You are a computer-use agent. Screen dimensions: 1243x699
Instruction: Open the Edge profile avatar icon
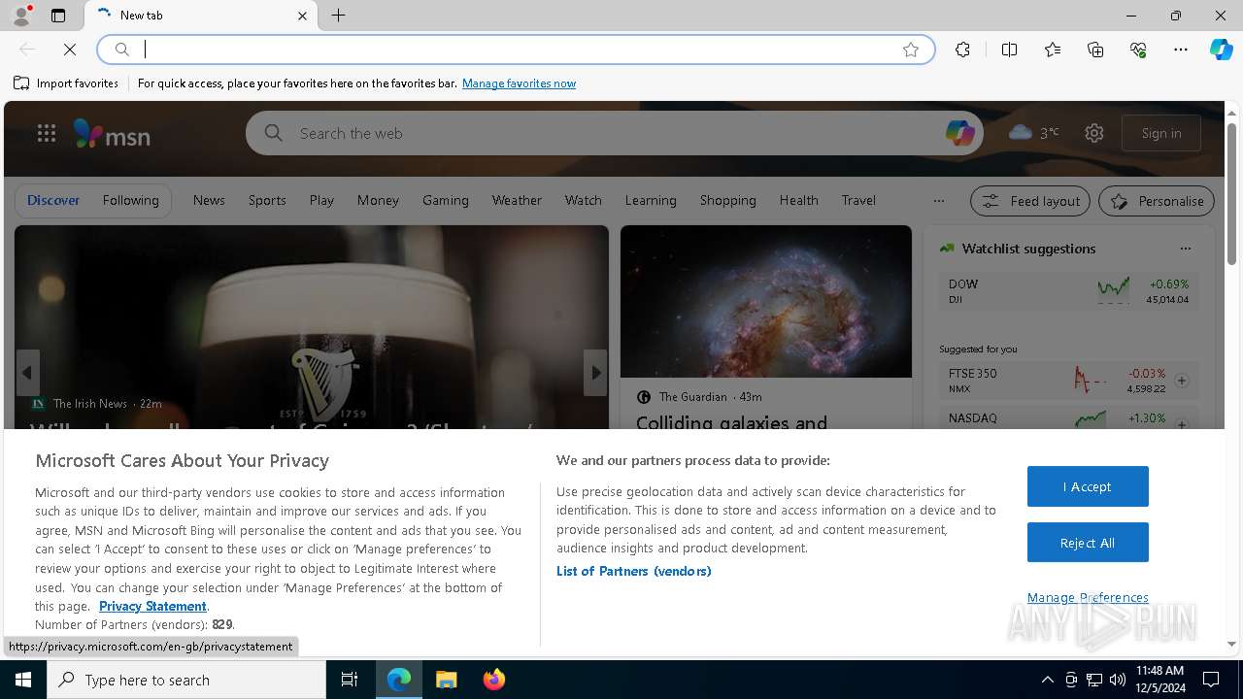pyautogui.click(x=21, y=16)
